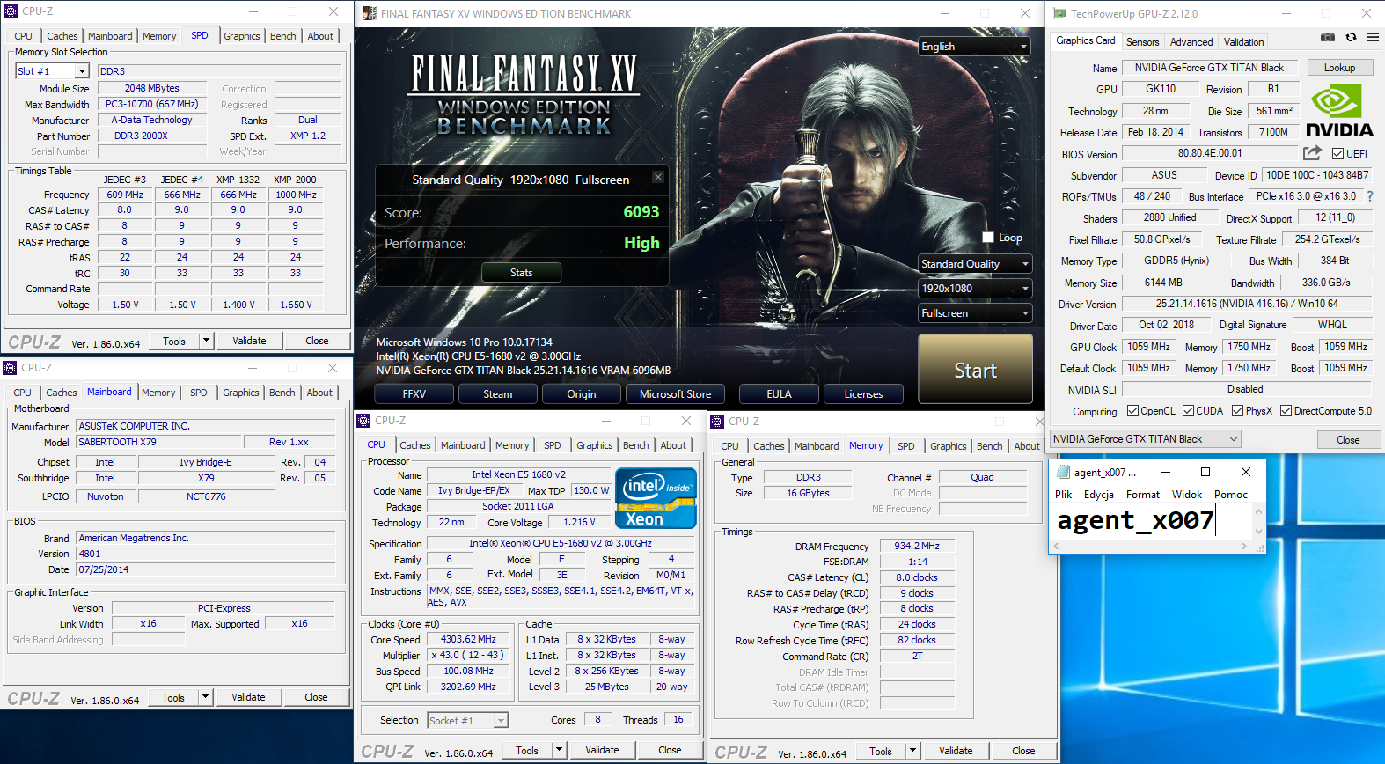Click the GPU name field NVIDIA GeForce GTX TITAN Black
This screenshot has height=764, width=1385.
coord(1209,68)
